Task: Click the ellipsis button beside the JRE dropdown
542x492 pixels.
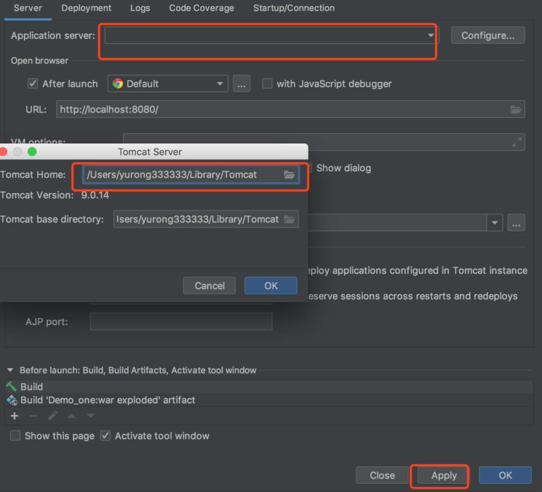Action: 516,223
